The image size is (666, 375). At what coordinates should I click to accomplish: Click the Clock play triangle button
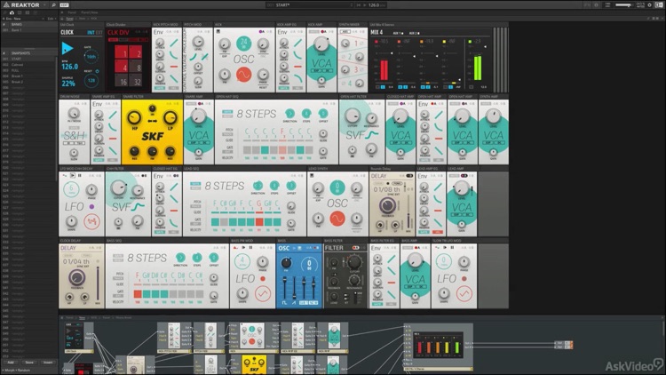(x=67, y=49)
